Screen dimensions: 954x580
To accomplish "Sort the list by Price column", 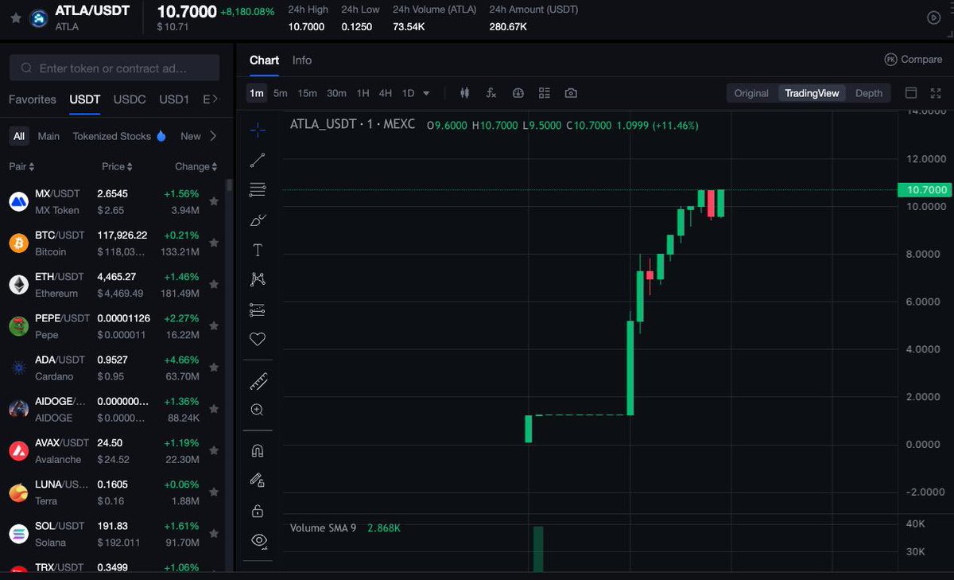I will click(x=117, y=166).
